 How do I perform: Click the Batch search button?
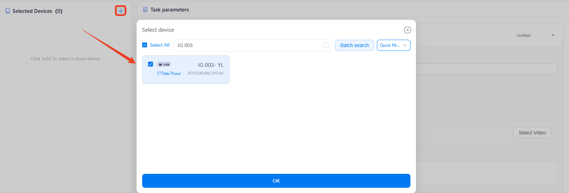point(355,45)
